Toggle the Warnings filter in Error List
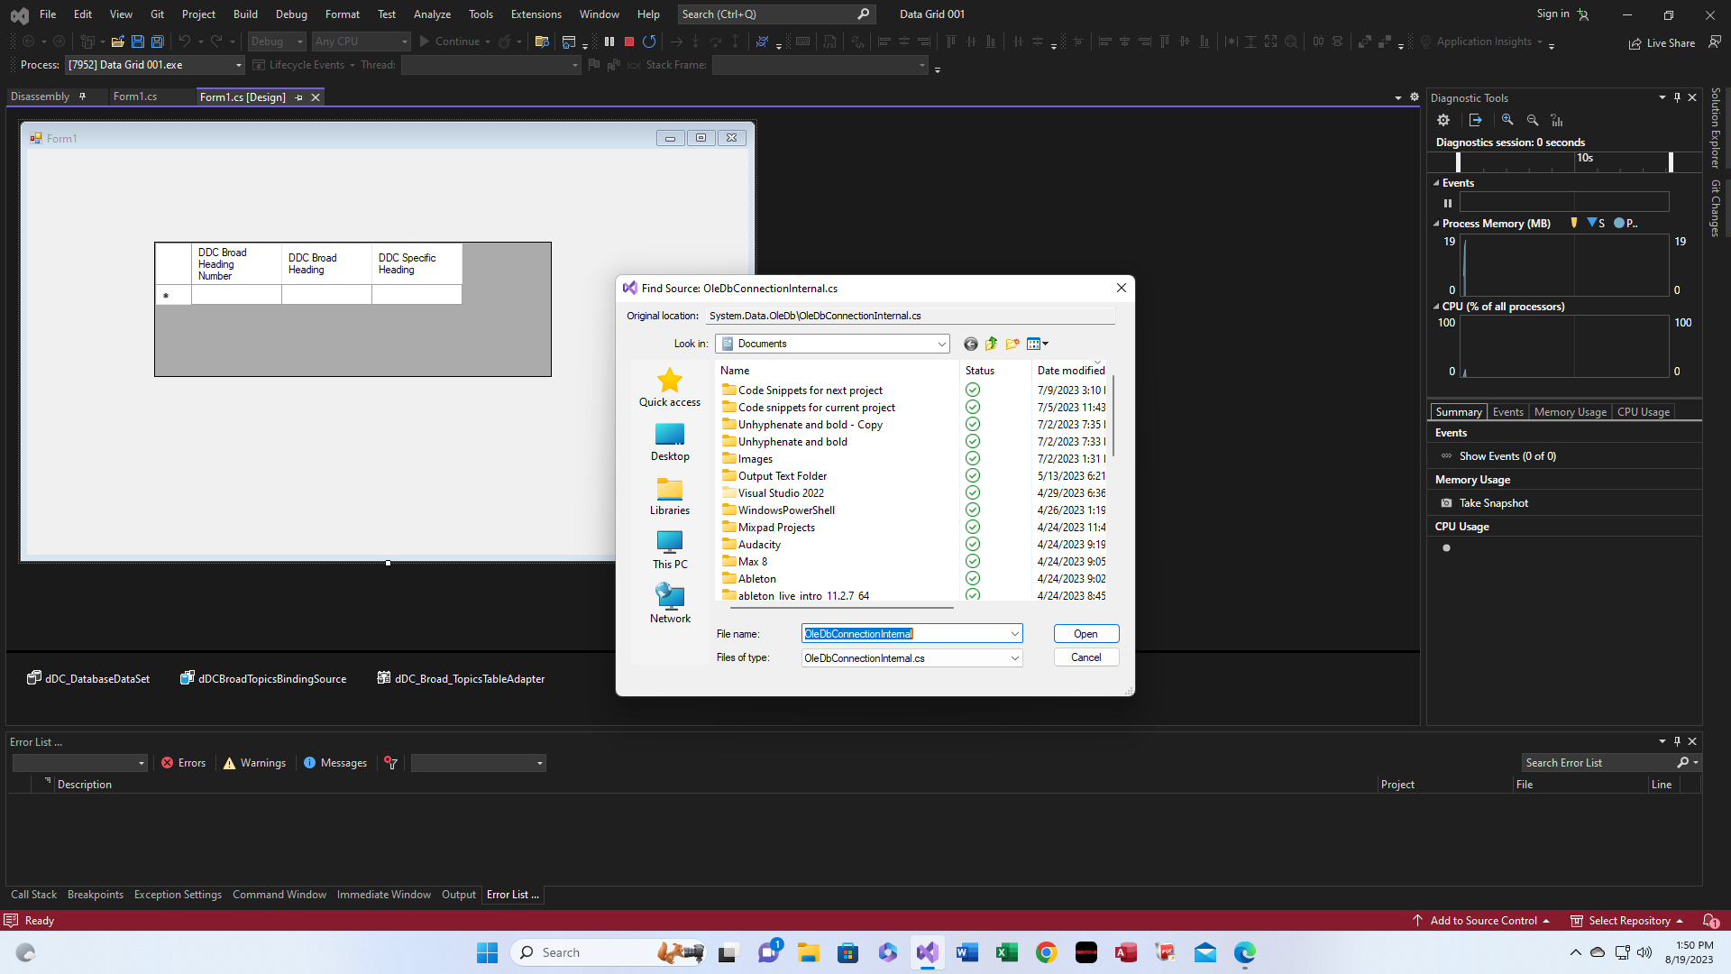This screenshot has width=1731, height=974. [x=253, y=762]
